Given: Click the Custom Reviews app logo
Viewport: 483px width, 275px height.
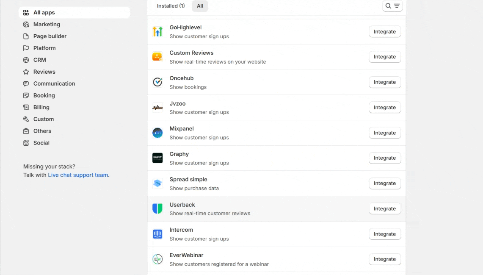Looking at the screenshot, I should [157, 57].
